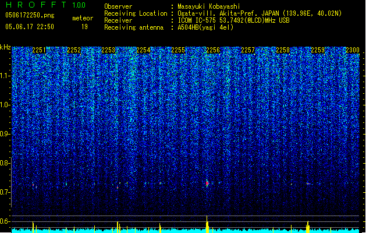Click the 1.1 kHz axis label

point(5,76)
